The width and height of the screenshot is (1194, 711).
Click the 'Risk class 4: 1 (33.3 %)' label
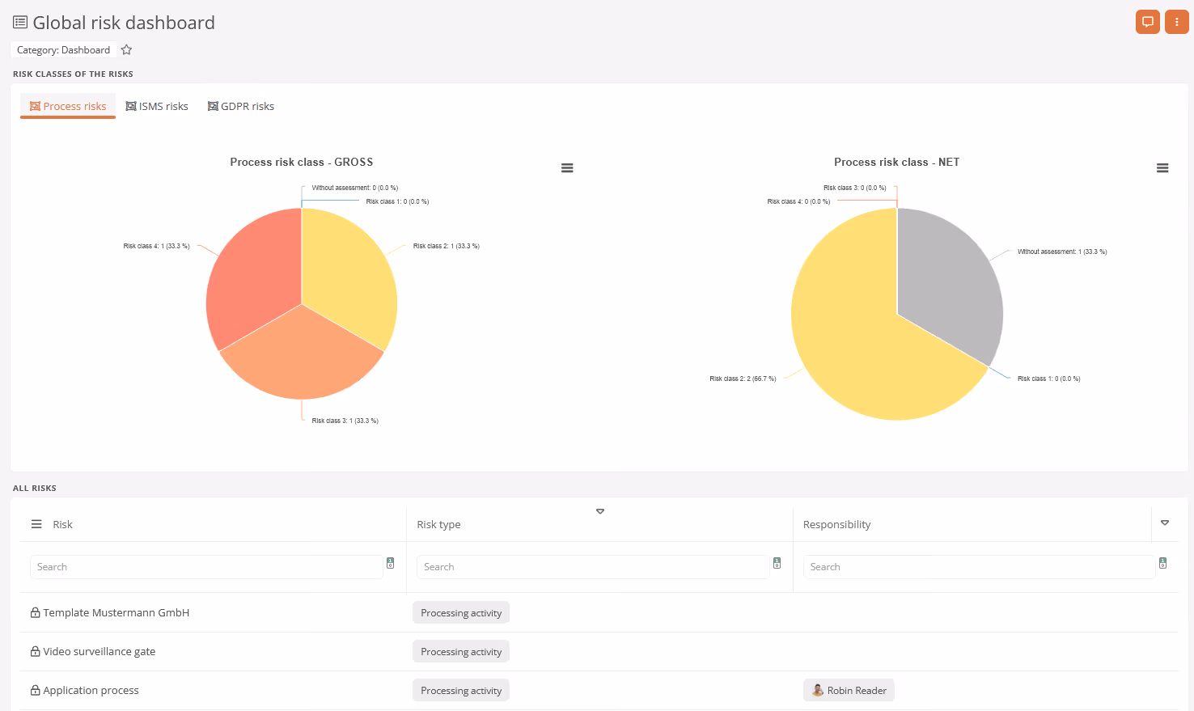[x=156, y=246]
